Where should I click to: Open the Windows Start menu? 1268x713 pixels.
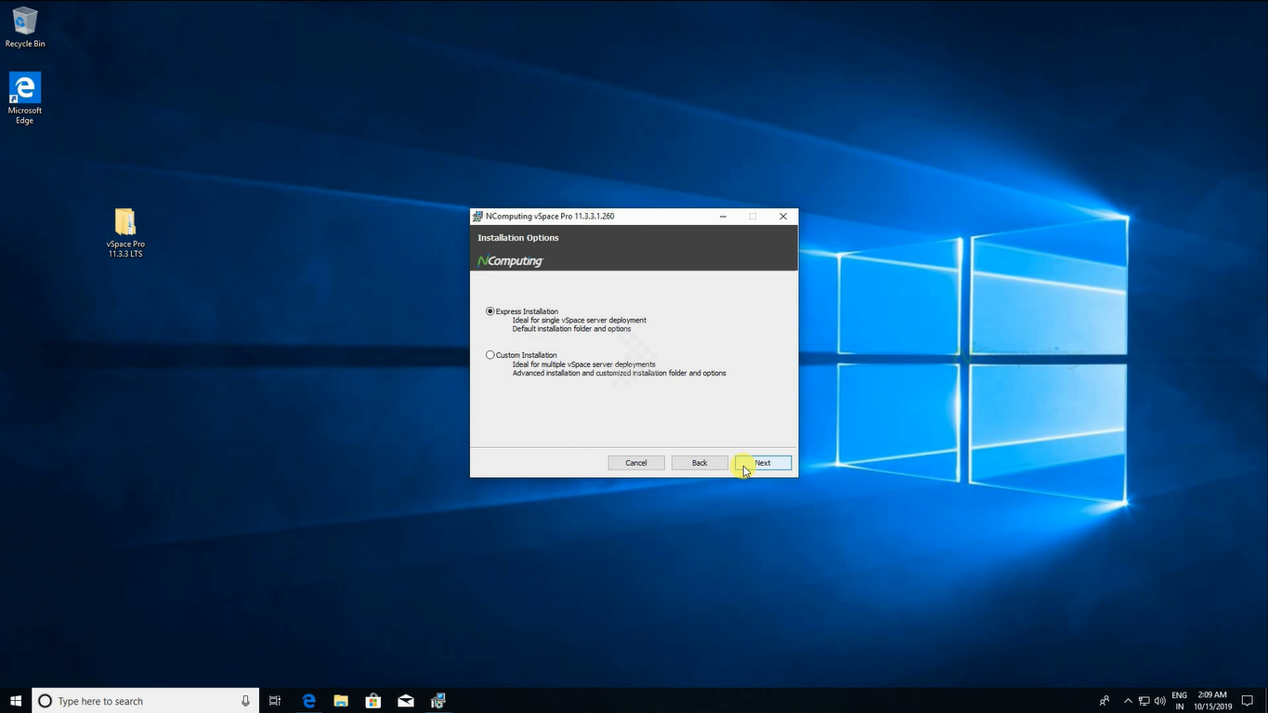tap(15, 701)
